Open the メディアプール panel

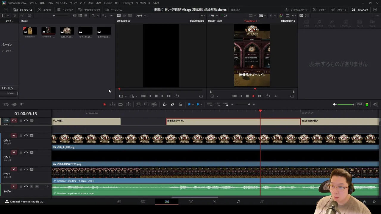pyautogui.click(x=23, y=10)
